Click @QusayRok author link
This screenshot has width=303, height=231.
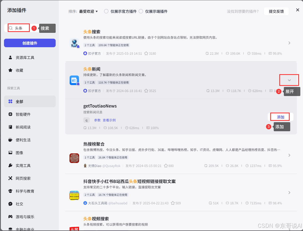click(x=111, y=166)
